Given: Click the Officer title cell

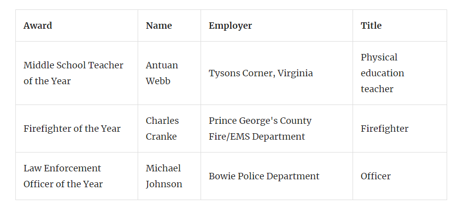Looking at the screenshot, I should (375, 176).
